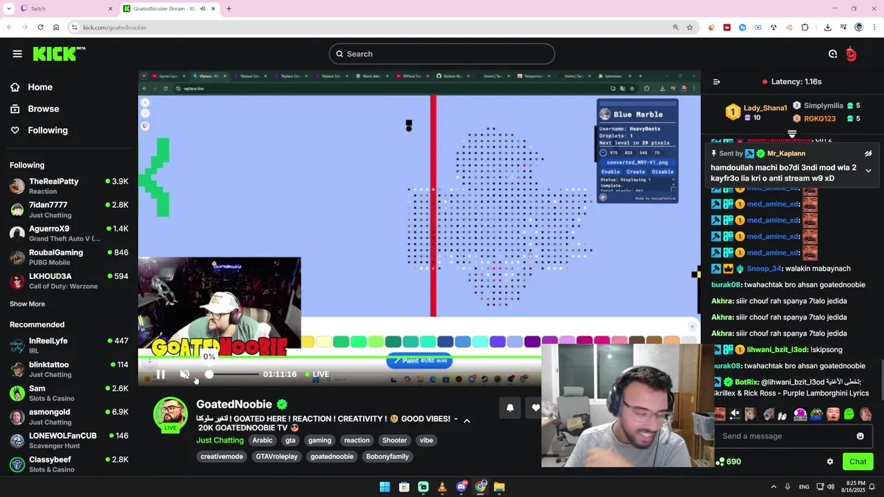This screenshot has height=497, width=884.
Task: Open the Kick notifications or activity icon
Action: pos(833,54)
